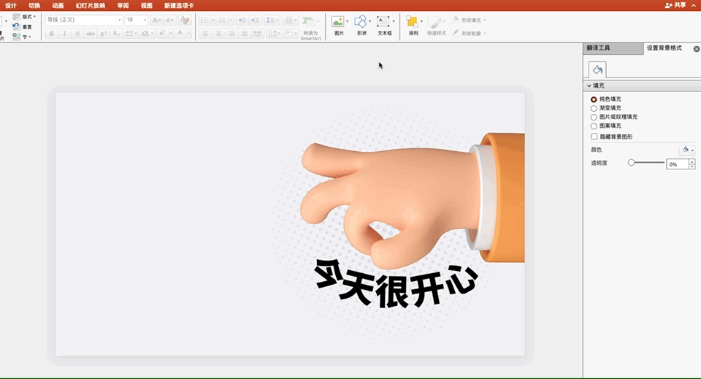Click the fill bucket icon in format pane
Screen dimensions: 701x379
[x=597, y=69]
